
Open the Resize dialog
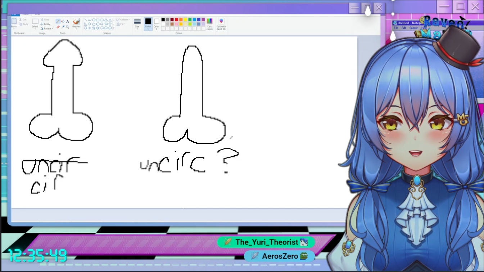pyautogui.click(x=45, y=24)
